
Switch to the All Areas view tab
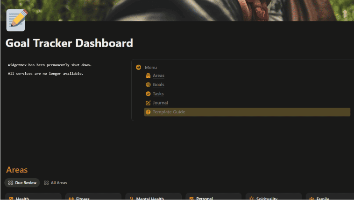point(56,183)
